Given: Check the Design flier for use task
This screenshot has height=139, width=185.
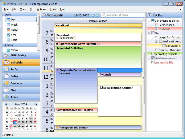Looking at the screenshot, I should (156, 37).
